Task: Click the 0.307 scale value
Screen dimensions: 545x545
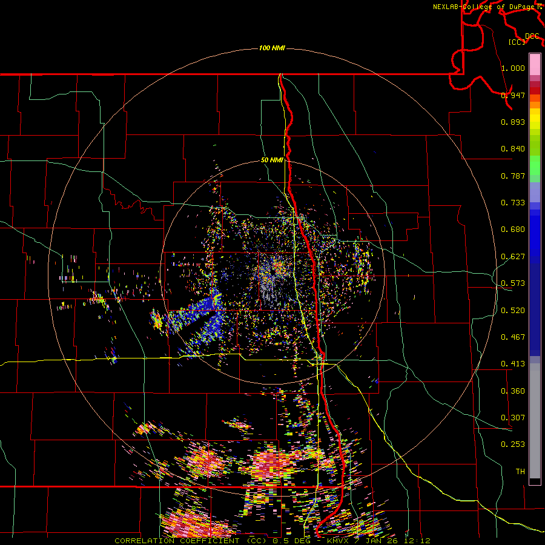Action: tap(513, 418)
